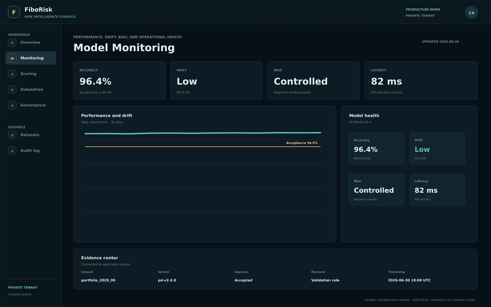Click the Model health heading
This screenshot has width=491, height=307.
(x=364, y=116)
